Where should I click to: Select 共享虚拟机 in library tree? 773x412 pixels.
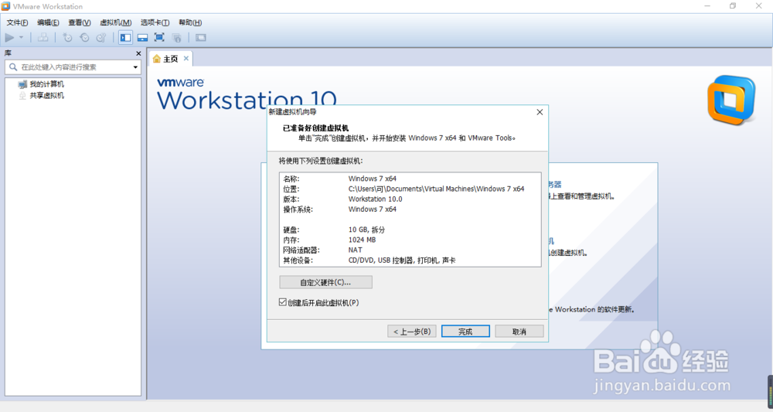click(x=46, y=96)
